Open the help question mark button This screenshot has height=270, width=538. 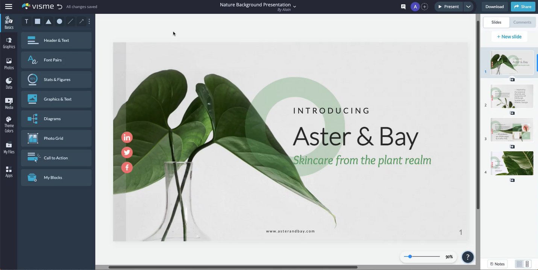pyautogui.click(x=468, y=257)
